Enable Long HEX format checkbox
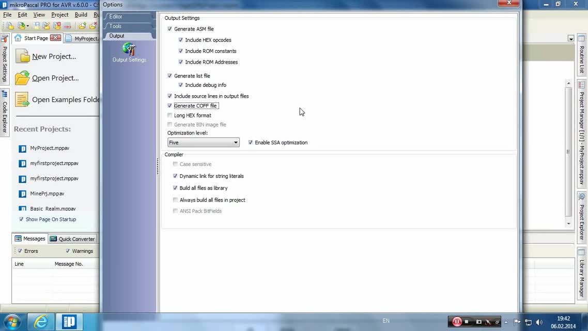The width and height of the screenshot is (588, 331). 169,115
